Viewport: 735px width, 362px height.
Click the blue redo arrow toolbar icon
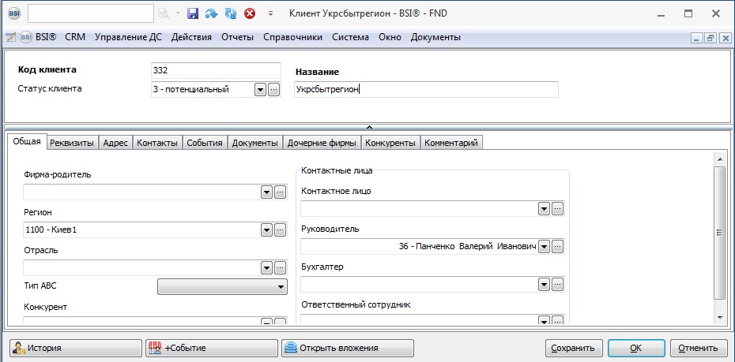(x=211, y=13)
